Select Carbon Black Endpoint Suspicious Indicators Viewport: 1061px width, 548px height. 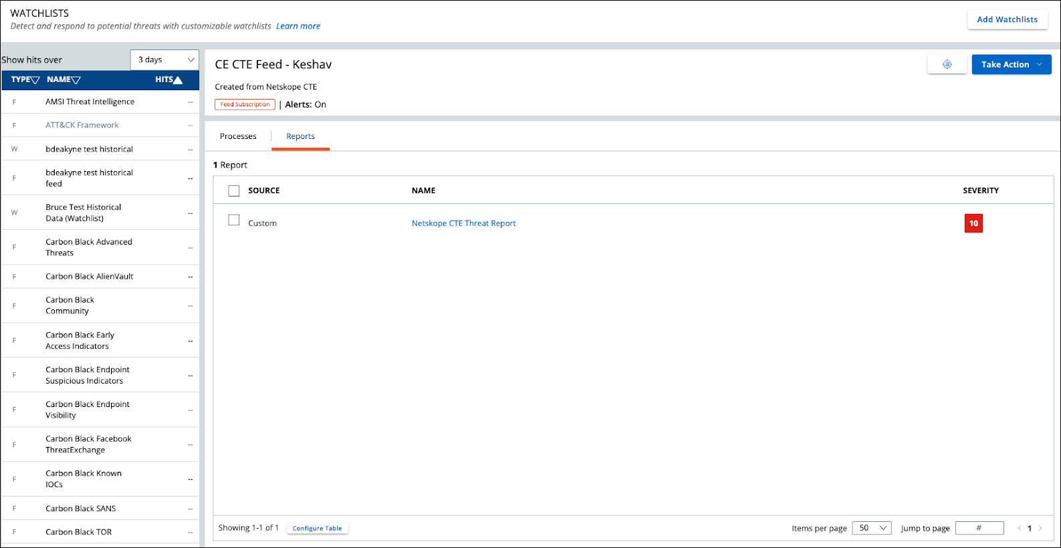pos(100,375)
